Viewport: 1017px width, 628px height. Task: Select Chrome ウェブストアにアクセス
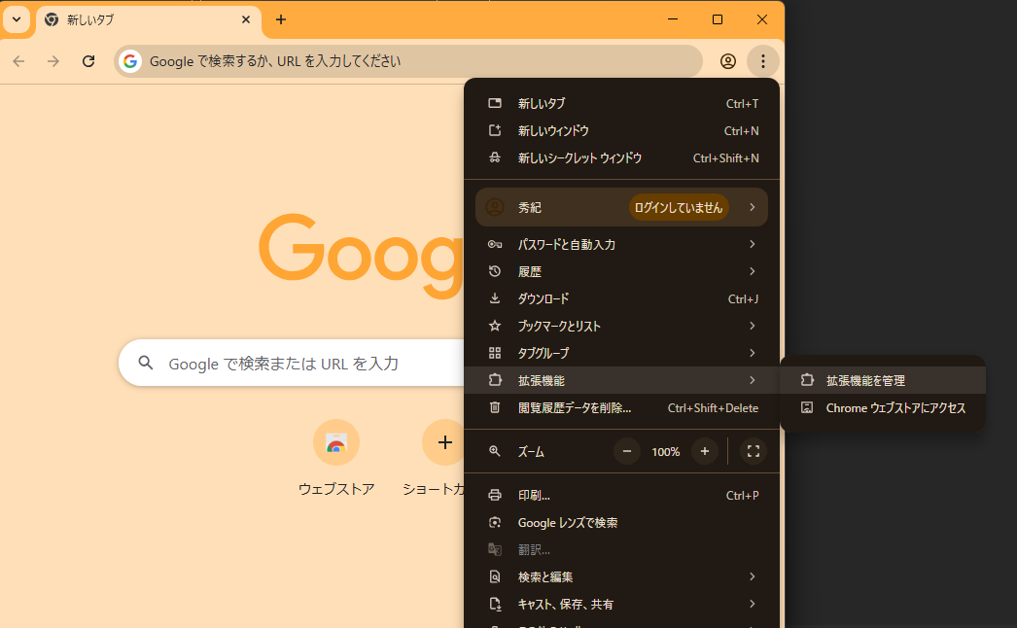[x=893, y=407]
